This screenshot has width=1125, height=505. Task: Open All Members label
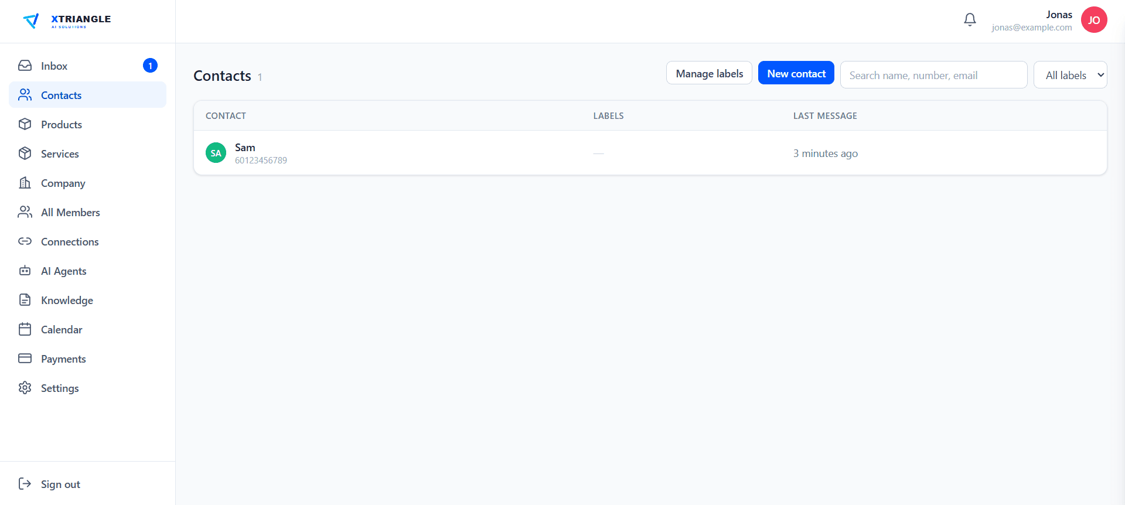[70, 213]
